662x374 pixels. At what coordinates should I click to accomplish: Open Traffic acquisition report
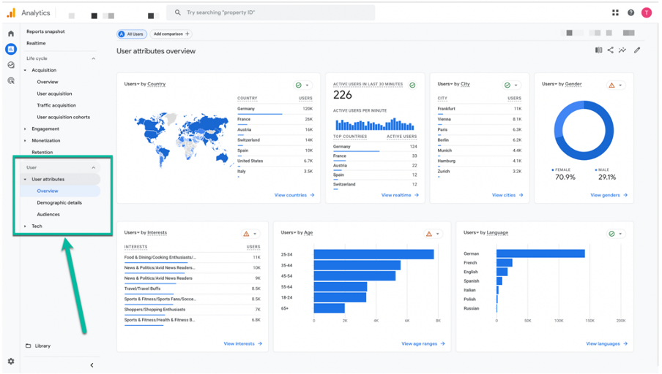click(56, 105)
